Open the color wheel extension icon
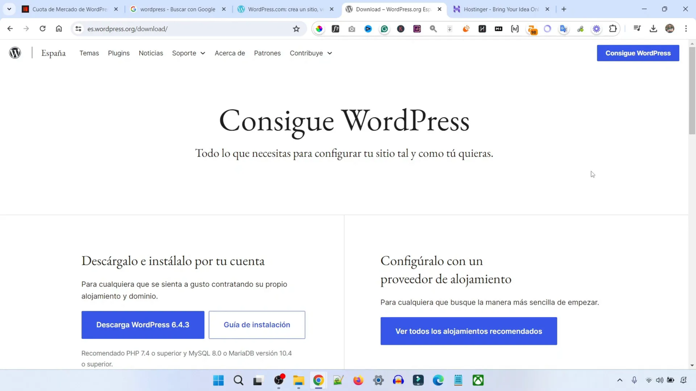Image resolution: width=696 pixels, height=391 pixels. [319, 29]
